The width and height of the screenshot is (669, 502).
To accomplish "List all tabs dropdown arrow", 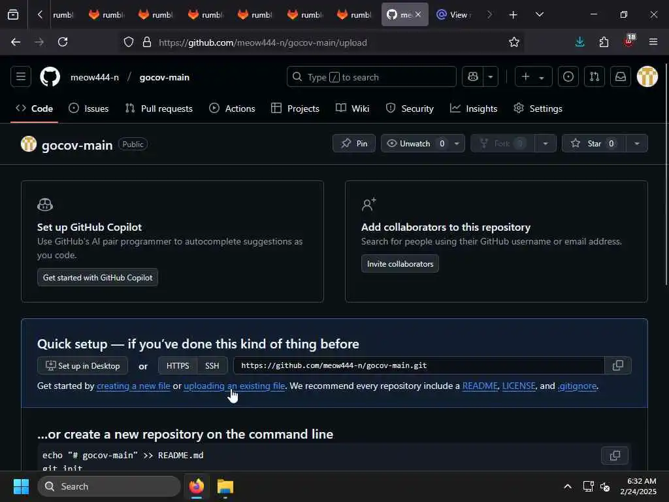I will [x=540, y=15].
